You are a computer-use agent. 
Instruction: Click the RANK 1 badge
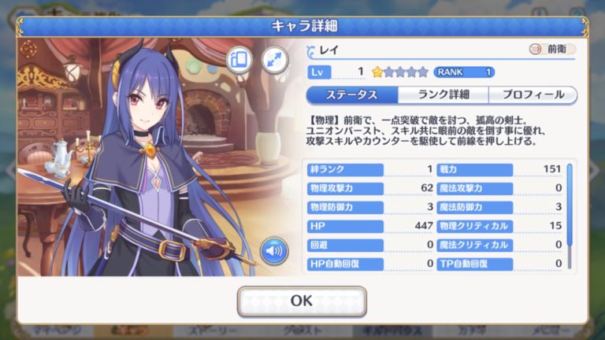pos(464,72)
